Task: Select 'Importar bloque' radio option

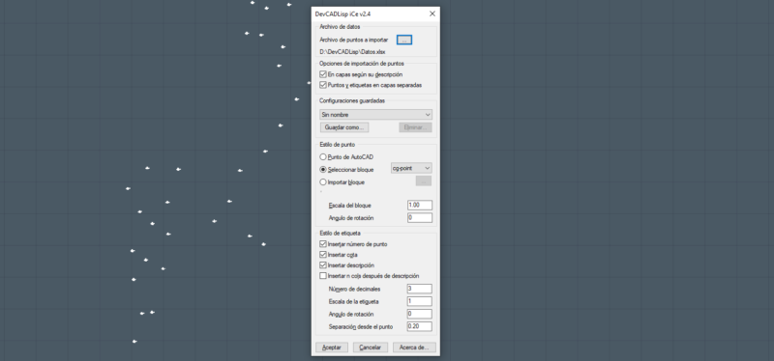Action: tap(323, 182)
